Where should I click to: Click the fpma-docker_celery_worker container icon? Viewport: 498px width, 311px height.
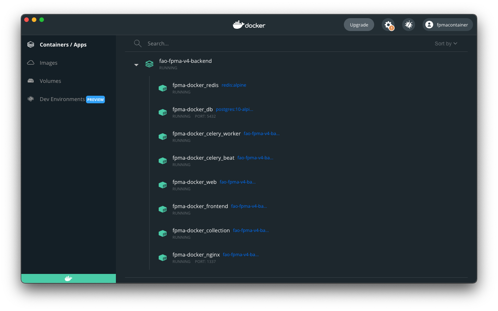pyautogui.click(x=163, y=137)
